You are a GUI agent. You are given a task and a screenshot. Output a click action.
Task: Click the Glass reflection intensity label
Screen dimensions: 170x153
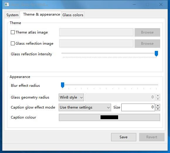pos(31,54)
